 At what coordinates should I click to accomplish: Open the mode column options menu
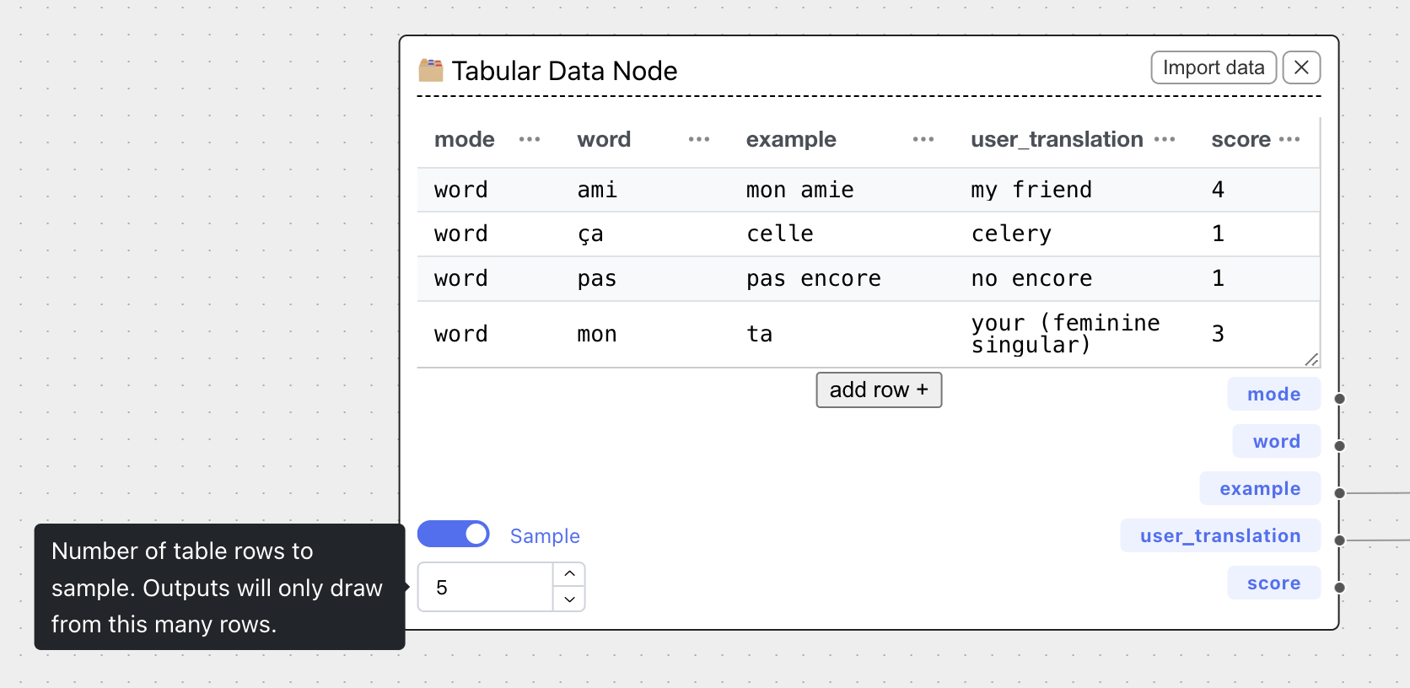tap(530, 139)
